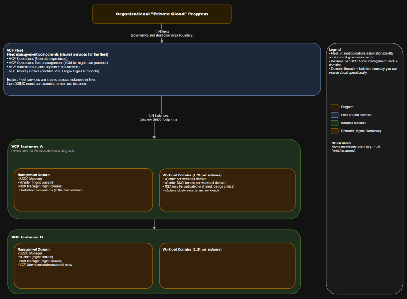Click Management Domain title in Instance B
The width and height of the screenshot is (407, 299).
33,249
